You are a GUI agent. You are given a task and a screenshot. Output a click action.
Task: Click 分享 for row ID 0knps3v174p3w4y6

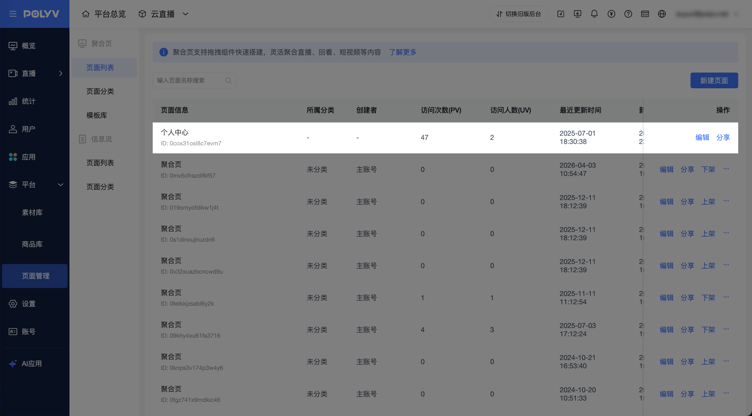[687, 361]
